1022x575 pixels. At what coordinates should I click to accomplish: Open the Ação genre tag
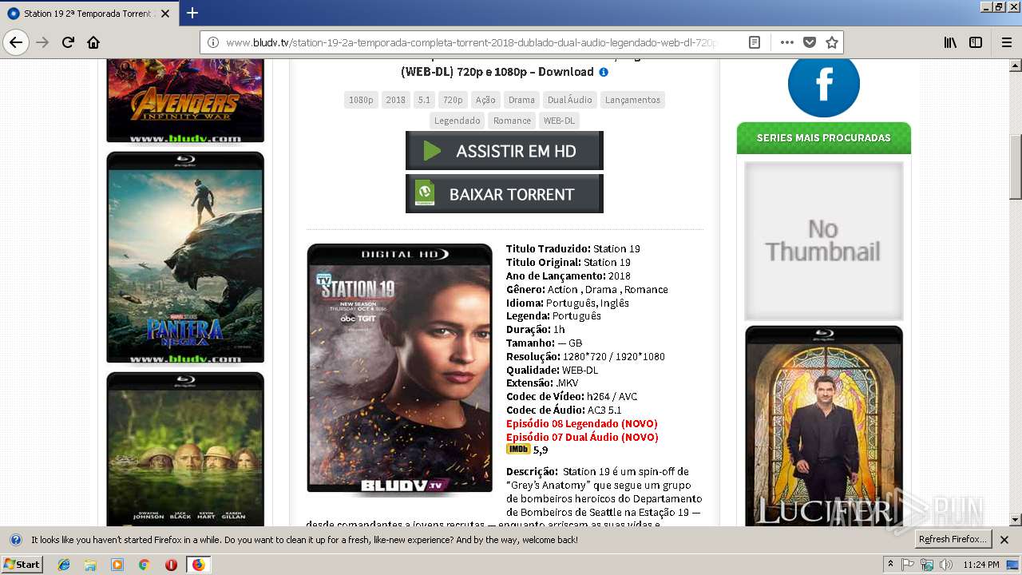(x=485, y=100)
